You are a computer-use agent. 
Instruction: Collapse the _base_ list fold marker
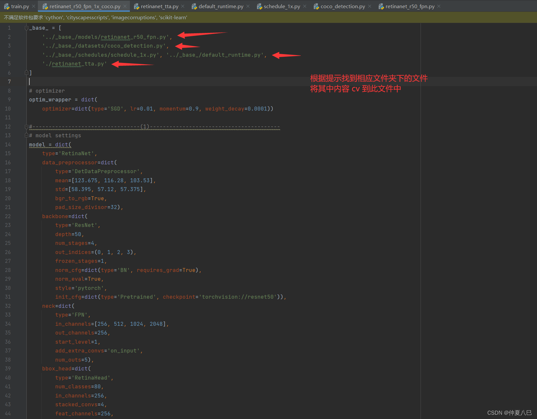(x=26, y=28)
